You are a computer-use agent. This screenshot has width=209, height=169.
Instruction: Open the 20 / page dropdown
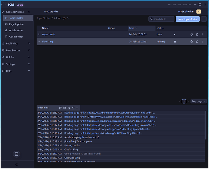click(199, 102)
